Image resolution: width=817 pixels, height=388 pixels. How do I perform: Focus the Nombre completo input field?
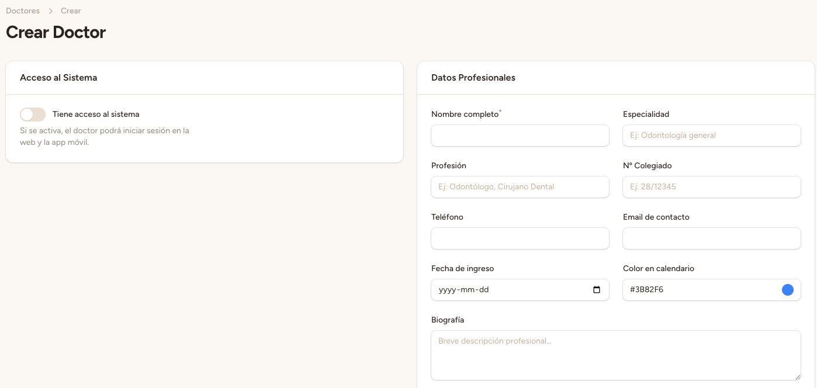pos(520,136)
